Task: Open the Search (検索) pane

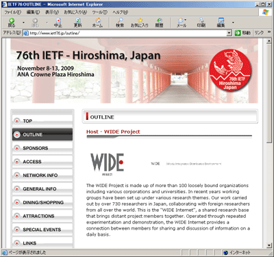Action: pos(120,23)
